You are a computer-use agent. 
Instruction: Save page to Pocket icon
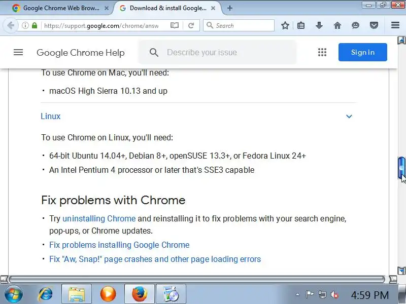[x=374, y=25]
